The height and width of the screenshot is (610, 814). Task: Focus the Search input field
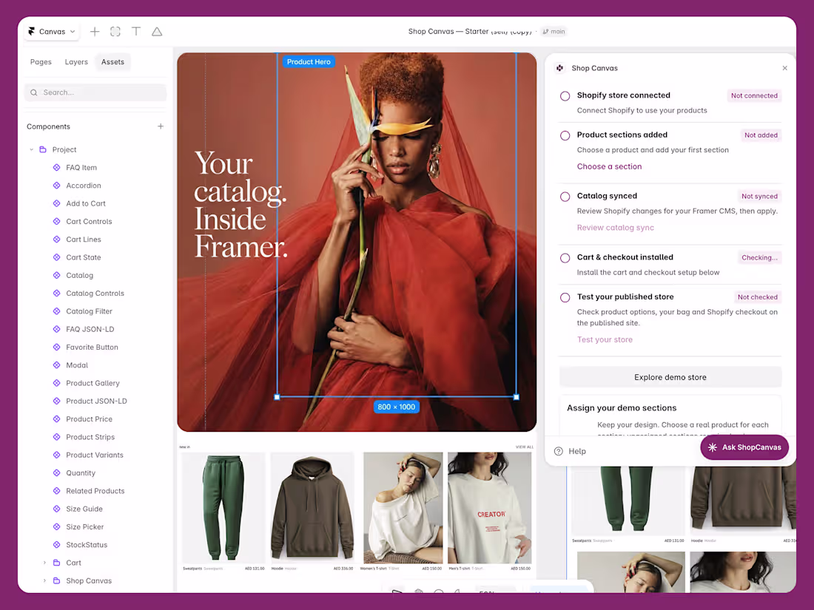pos(95,92)
